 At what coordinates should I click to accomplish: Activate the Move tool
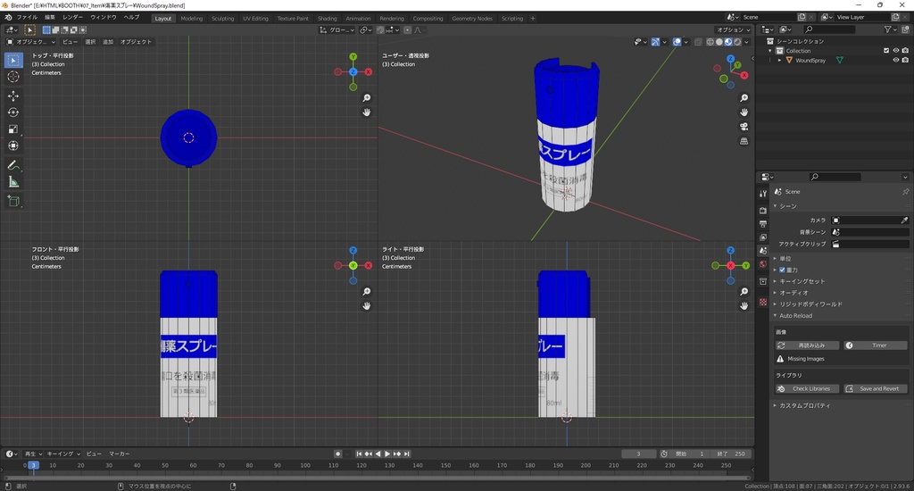[13, 96]
